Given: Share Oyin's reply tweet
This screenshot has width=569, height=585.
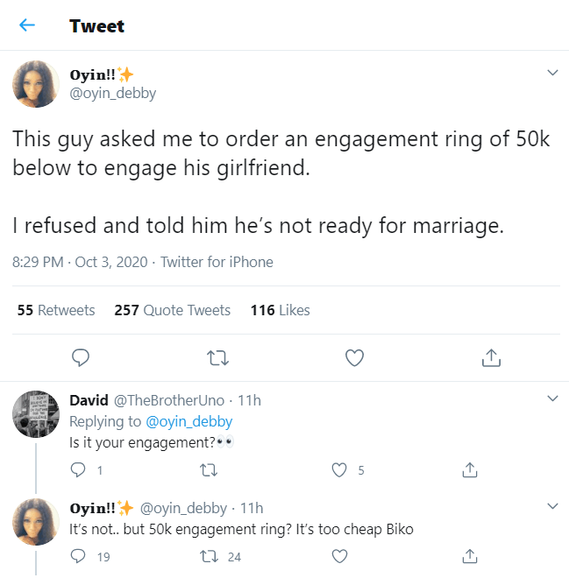Looking at the screenshot, I should (x=470, y=556).
